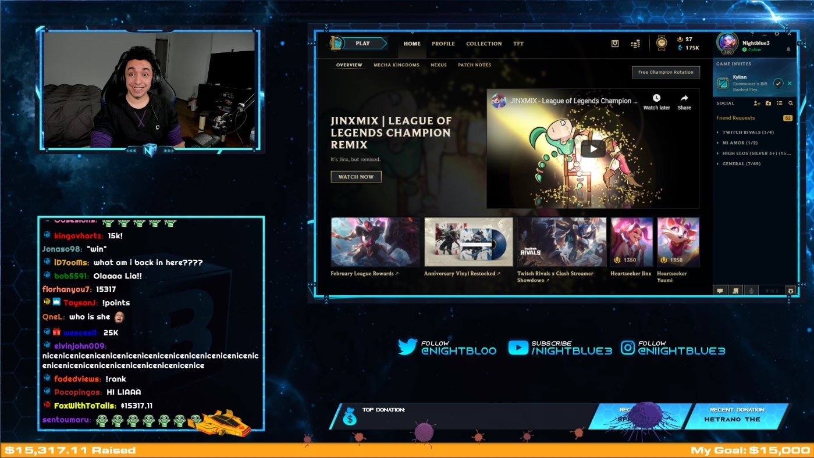The height and width of the screenshot is (458, 814).
Task: Click the help question mark icon
Action: point(752,34)
